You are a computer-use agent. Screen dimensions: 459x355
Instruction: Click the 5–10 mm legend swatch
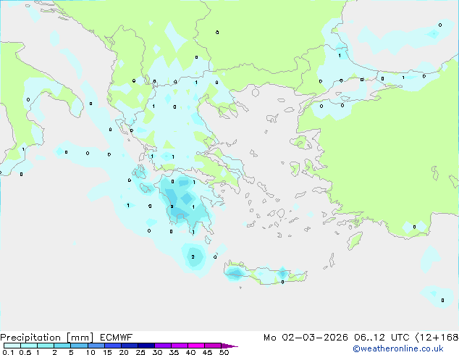pos(80,346)
